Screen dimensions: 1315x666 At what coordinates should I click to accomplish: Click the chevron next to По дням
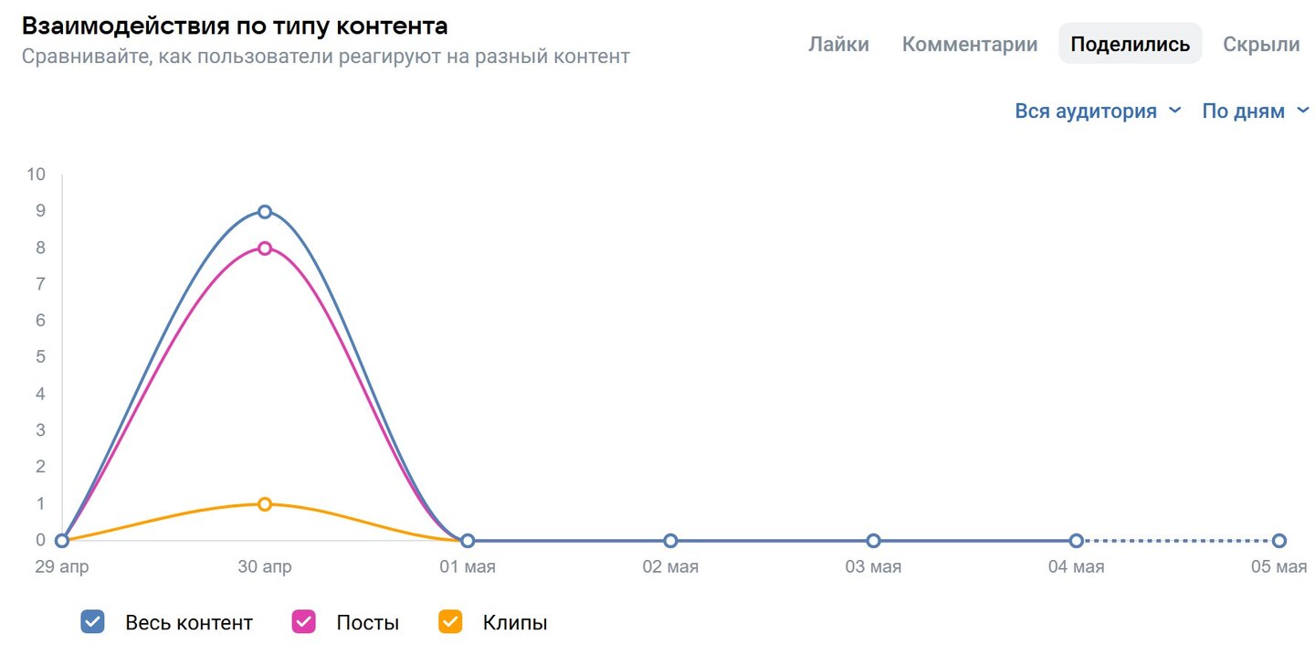click(1303, 111)
